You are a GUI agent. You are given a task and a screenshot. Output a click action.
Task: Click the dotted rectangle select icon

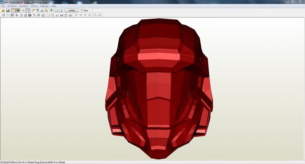[x=48, y=15]
